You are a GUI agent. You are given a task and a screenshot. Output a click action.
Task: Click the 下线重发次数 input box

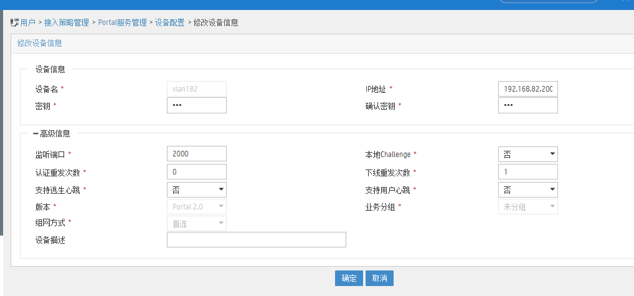528,171
